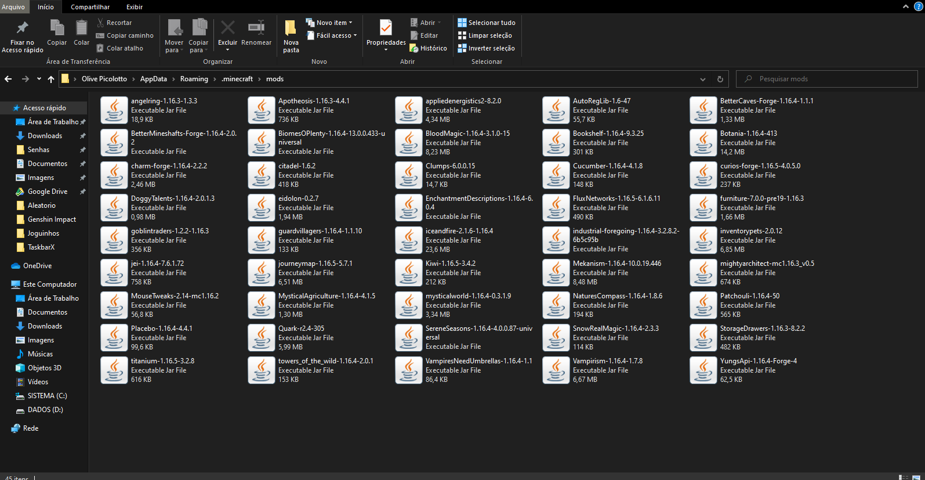Screen dimensions: 925x480
Task: Go back with the left arrow
Action: [x=9, y=79]
